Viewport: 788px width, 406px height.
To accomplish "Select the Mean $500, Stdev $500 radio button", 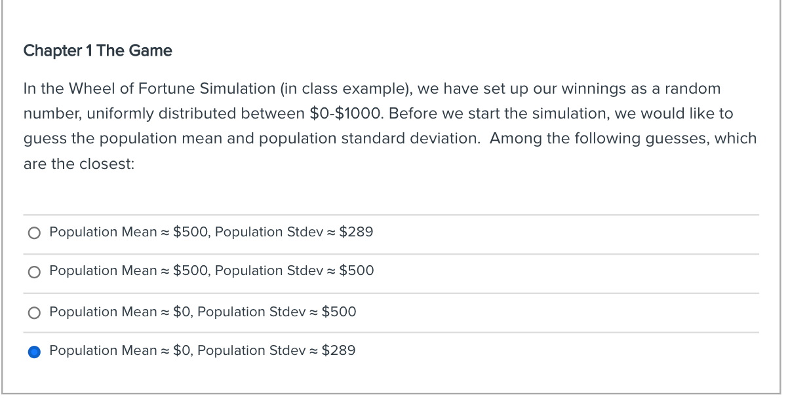I will point(34,272).
